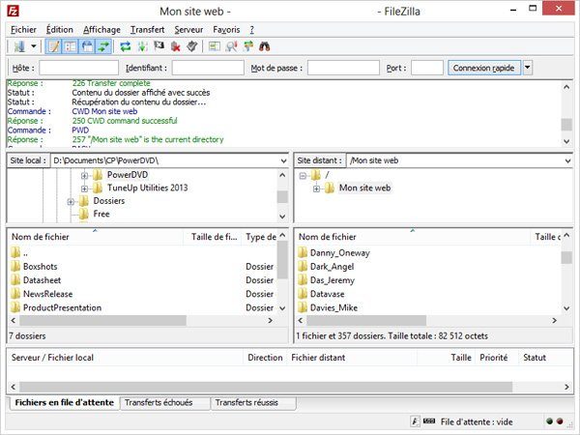Image resolution: width=580 pixels, height=435 pixels.
Task: Toggle processing of the transfer queue
Action: click(x=142, y=46)
